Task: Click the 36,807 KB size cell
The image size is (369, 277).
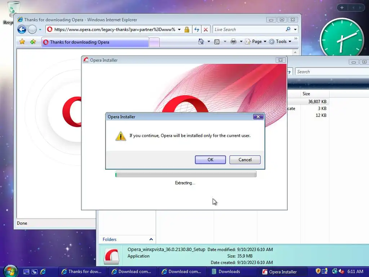Action: 317,101
